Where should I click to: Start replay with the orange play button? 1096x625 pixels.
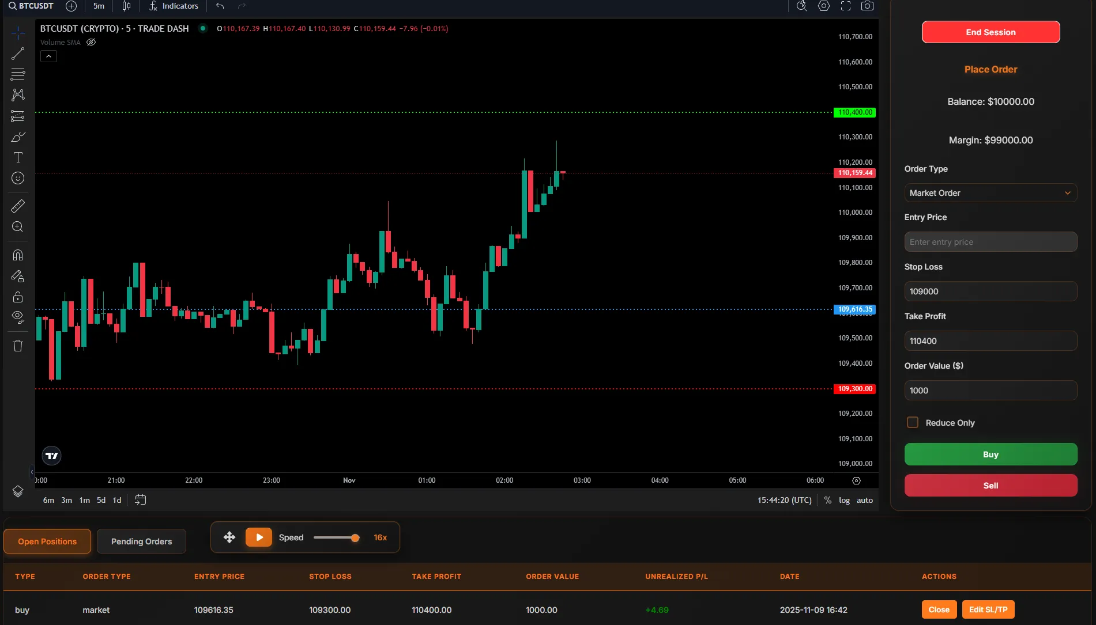coord(259,537)
